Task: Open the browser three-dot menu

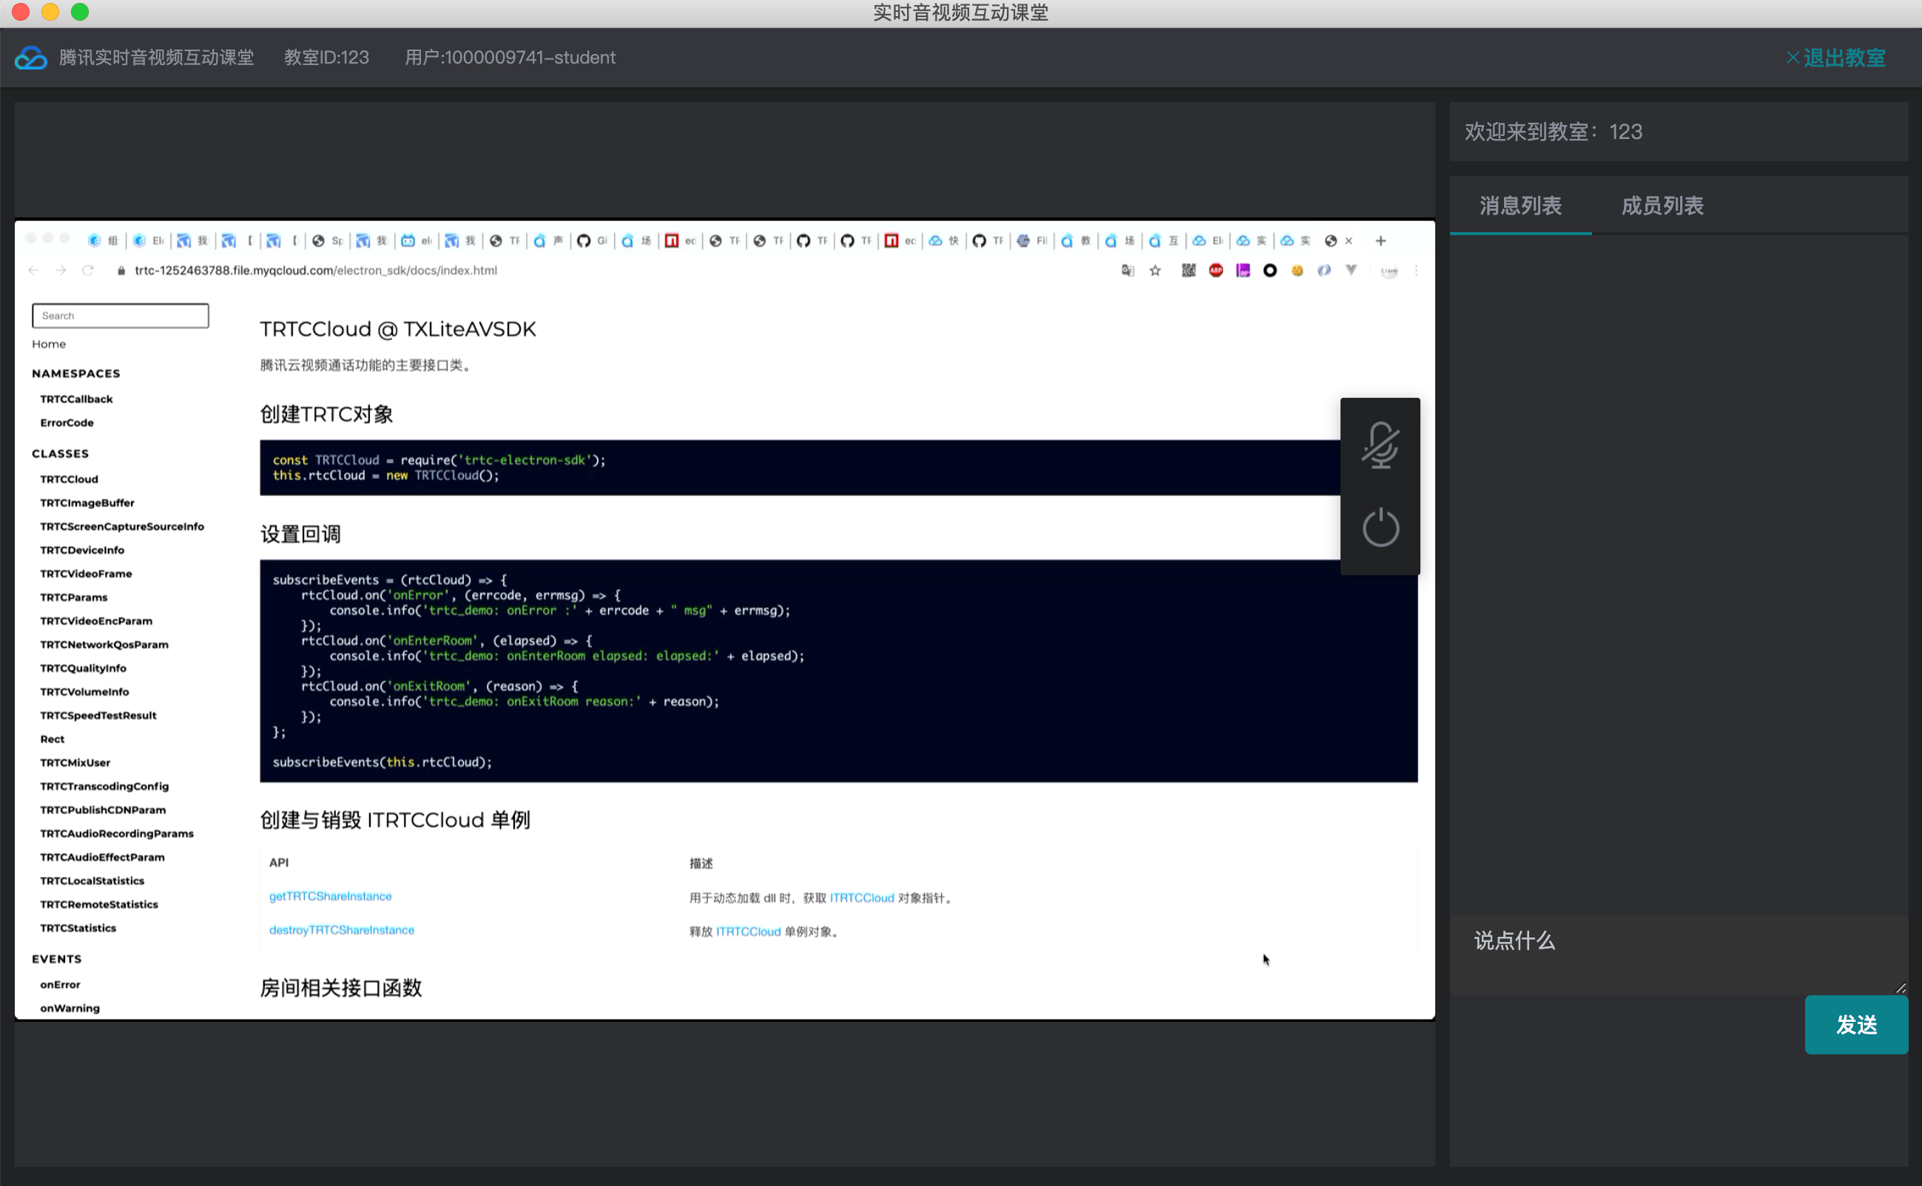Action: tap(1416, 271)
